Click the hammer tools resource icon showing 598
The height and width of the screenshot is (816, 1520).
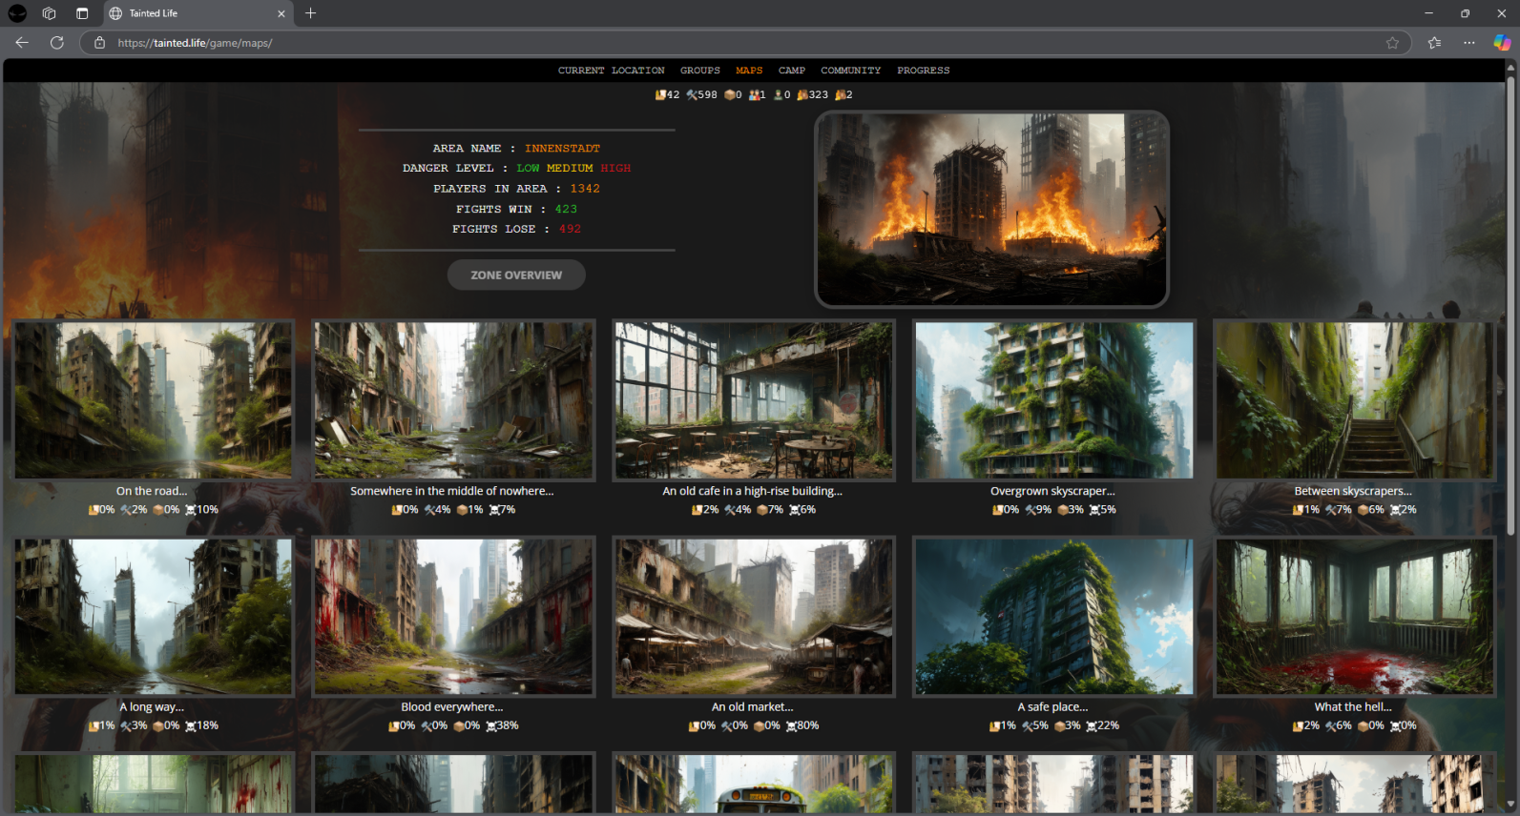pos(692,95)
